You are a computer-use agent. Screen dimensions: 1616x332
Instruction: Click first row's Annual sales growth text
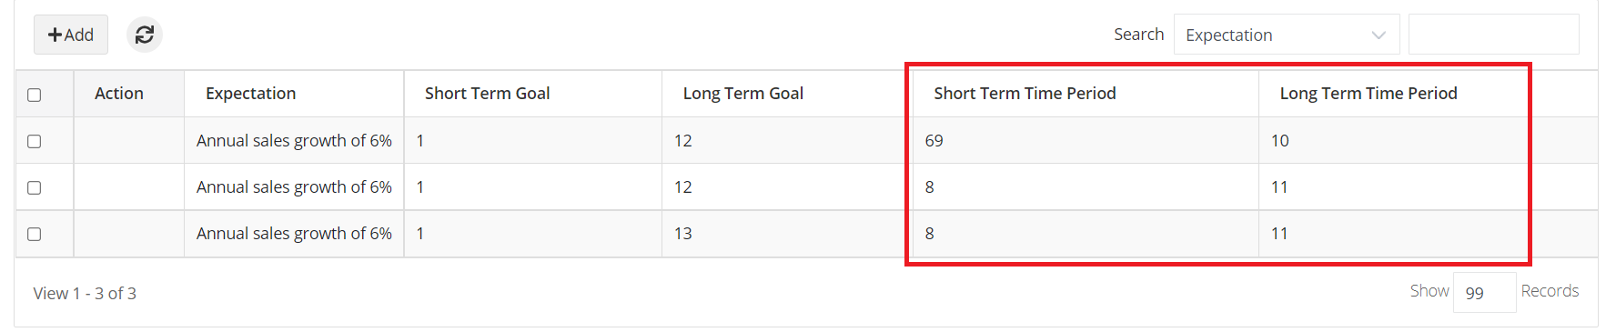pyautogui.click(x=294, y=141)
